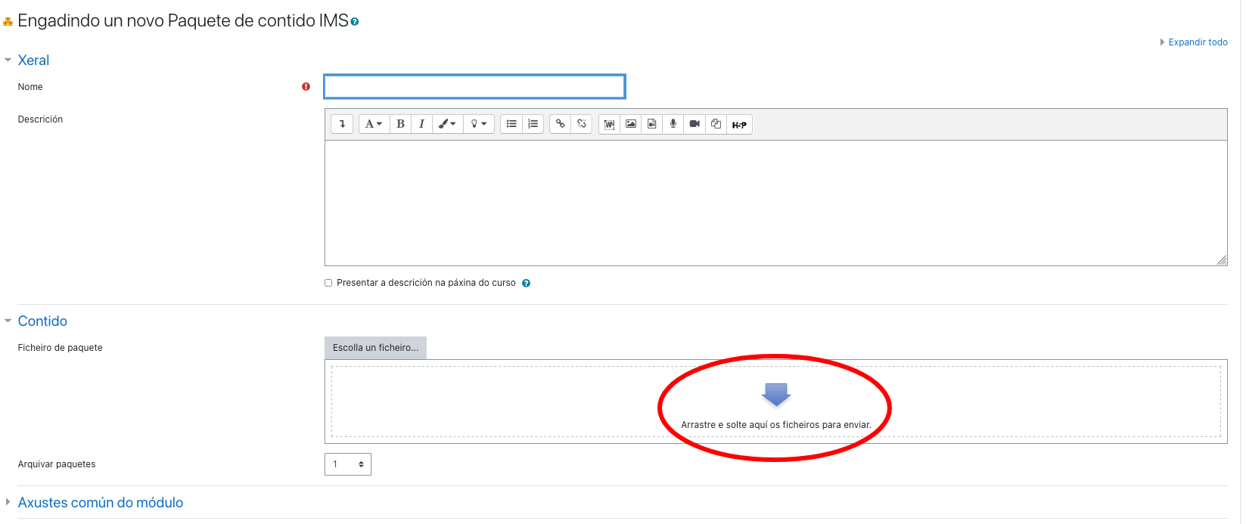Click the record video camera icon
Image resolution: width=1246 pixels, height=524 pixels.
(x=694, y=124)
